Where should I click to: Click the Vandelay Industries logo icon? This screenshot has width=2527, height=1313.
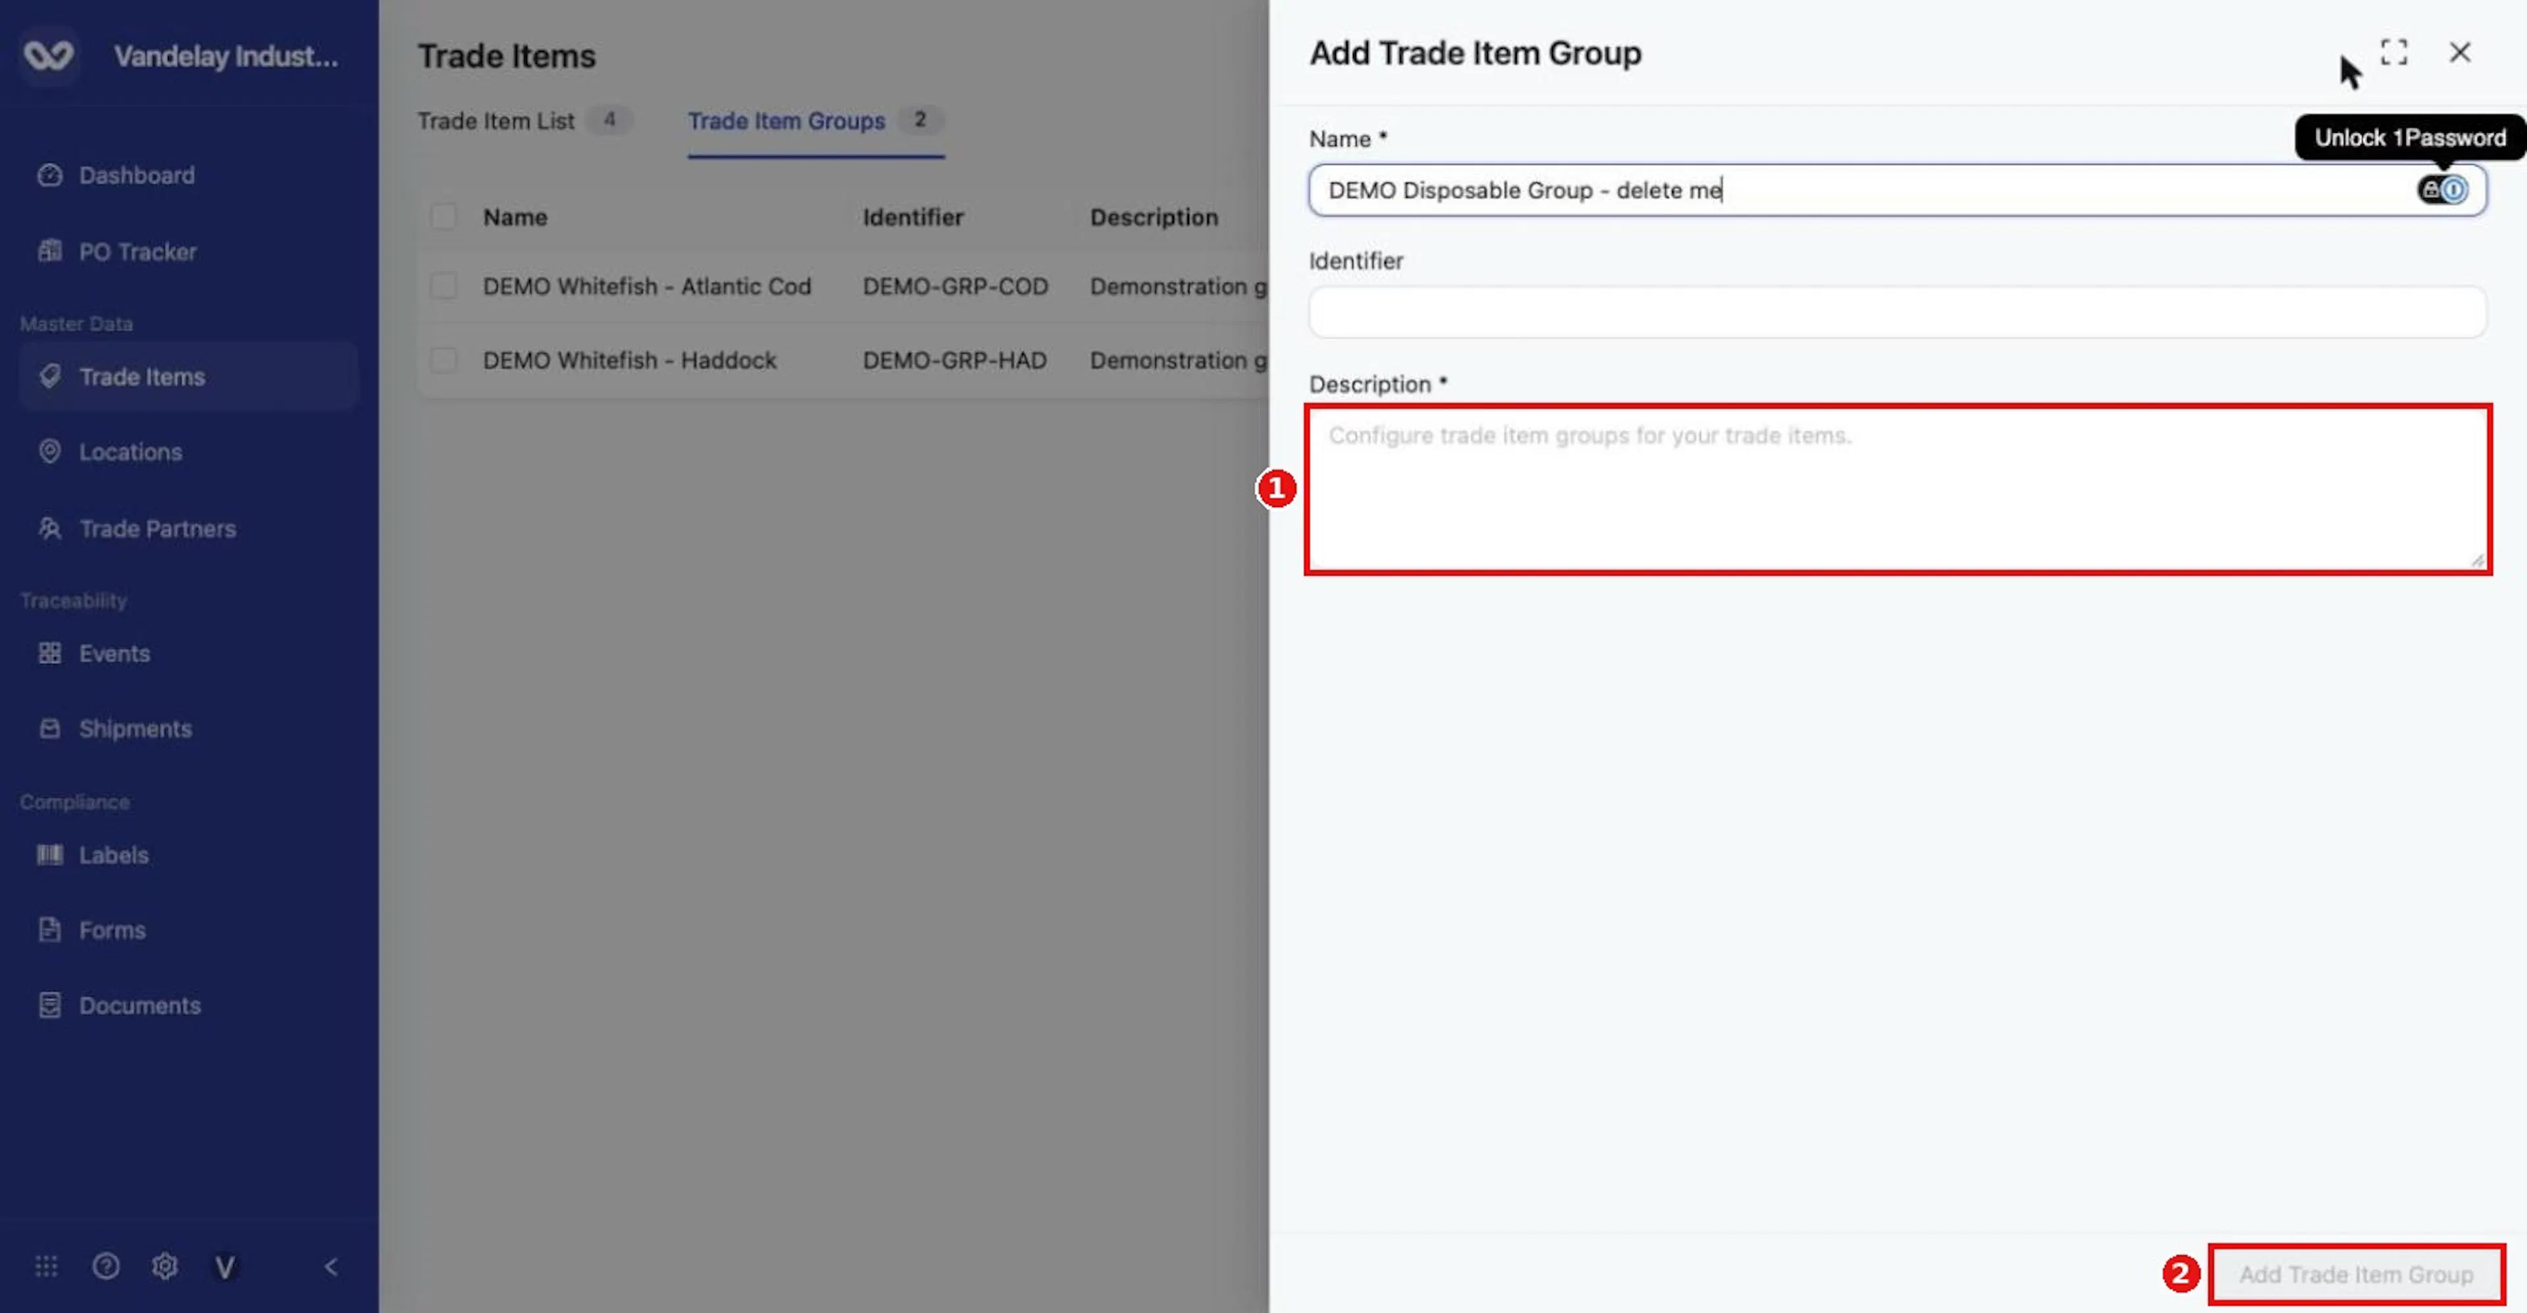pos(48,56)
